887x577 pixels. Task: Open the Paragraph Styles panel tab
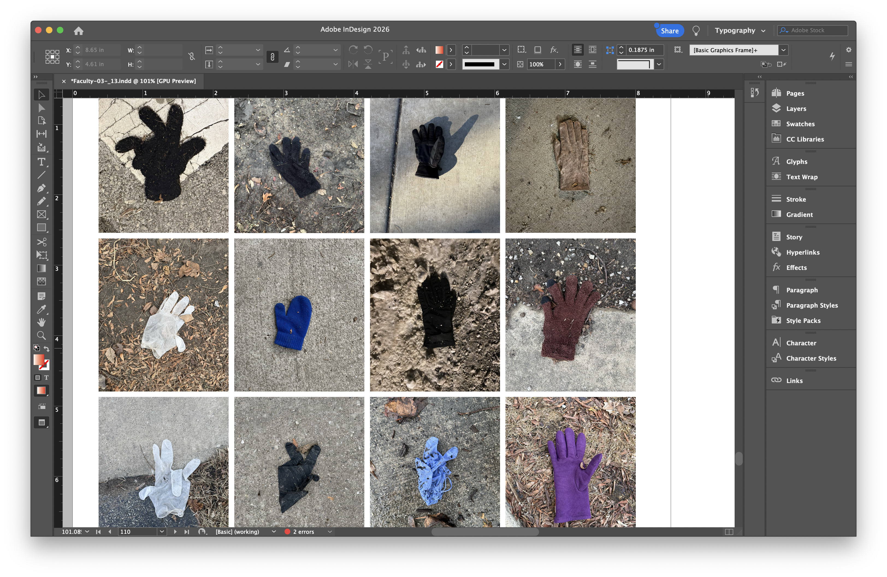[811, 305]
